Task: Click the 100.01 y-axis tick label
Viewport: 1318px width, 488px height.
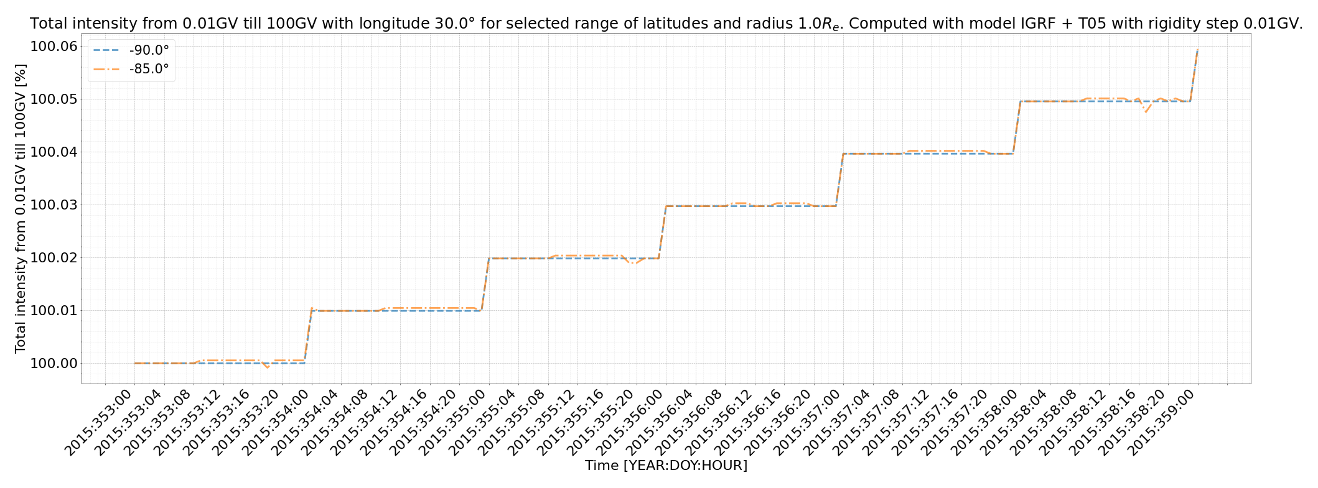Action: click(x=54, y=311)
